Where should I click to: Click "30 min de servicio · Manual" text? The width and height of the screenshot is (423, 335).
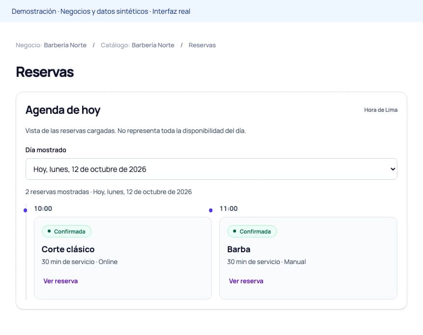coord(267,262)
